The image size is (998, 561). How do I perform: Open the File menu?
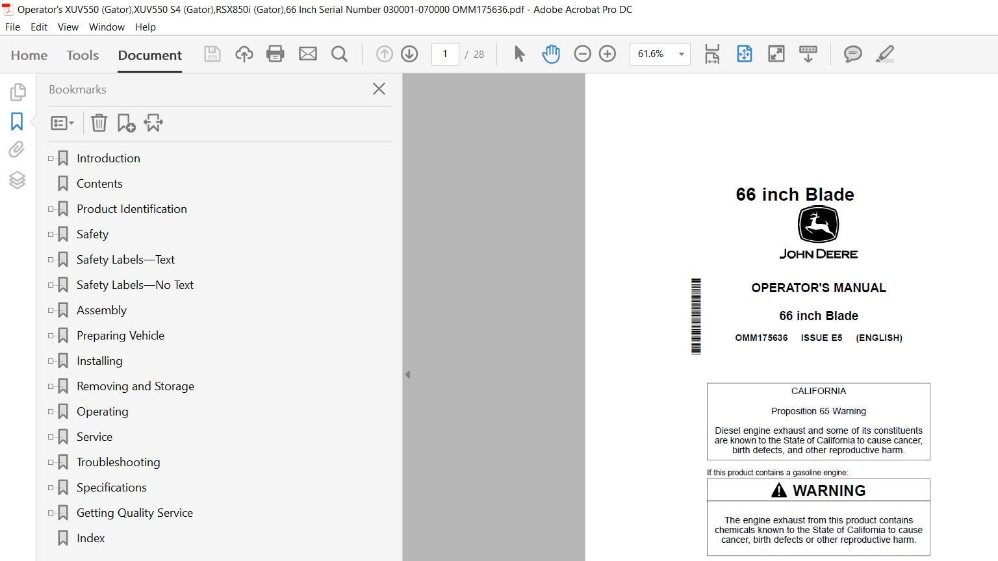click(x=12, y=27)
